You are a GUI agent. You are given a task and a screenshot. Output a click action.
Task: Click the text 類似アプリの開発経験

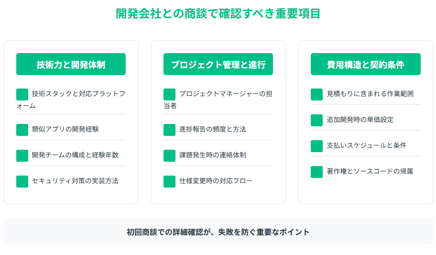click(x=65, y=129)
